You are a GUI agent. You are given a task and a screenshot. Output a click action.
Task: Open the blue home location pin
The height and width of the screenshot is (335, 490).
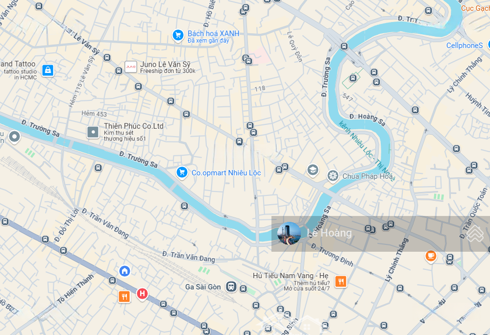point(124,271)
